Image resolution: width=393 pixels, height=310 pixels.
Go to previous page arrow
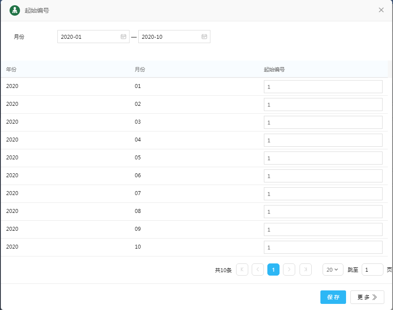257,270
